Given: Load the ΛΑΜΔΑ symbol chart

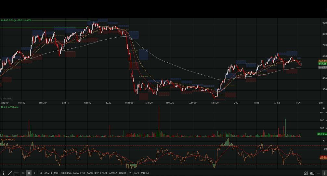Looking at the screenshot, I should click(x=113, y=173).
